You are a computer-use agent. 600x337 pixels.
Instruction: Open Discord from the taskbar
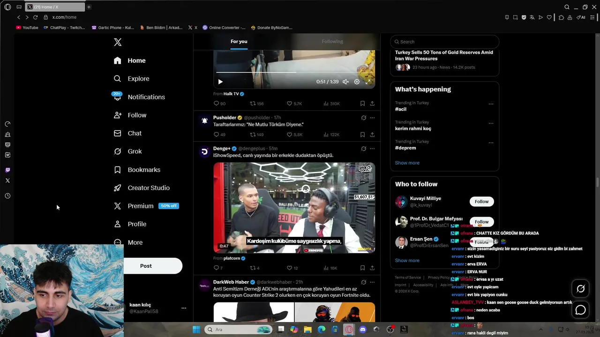362,330
